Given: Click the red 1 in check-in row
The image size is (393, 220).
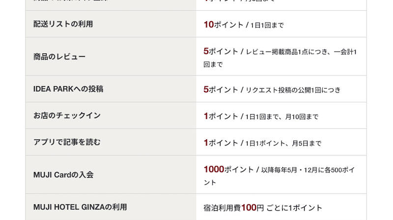Looking at the screenshot, I should 206,116.
